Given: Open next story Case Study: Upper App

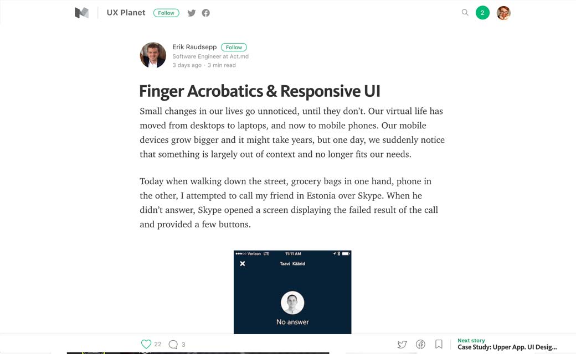Looking at the screenshot, I should click(x=507, y=347).
